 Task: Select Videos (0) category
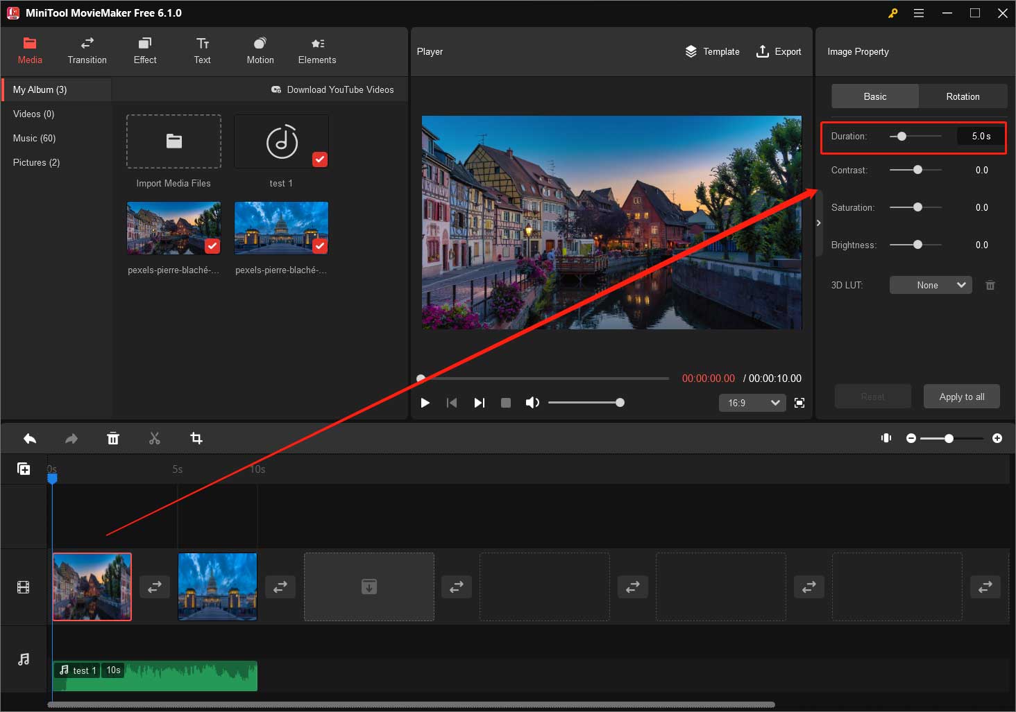[x=56, y=114]
